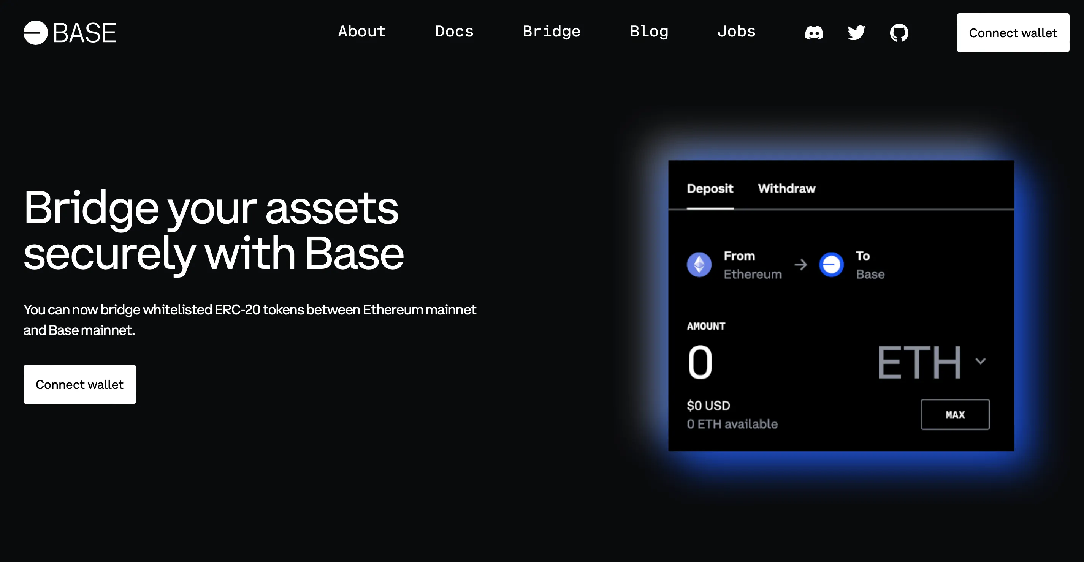Open the GitHub icon link
This screenshot has width=1084, height=562.
point(899,32)
